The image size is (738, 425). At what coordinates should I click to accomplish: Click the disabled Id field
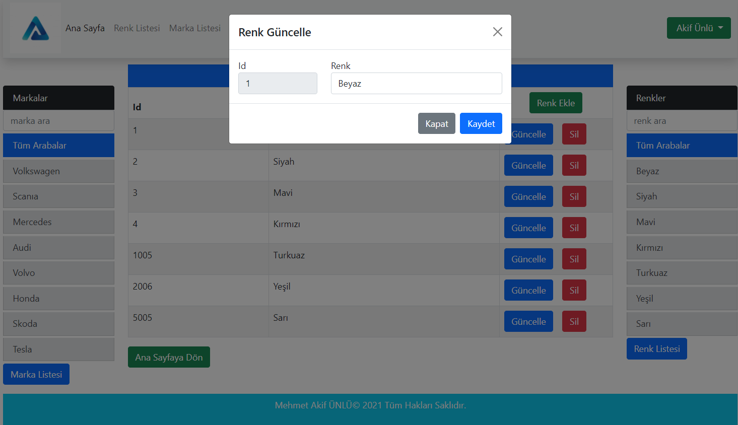tap(278, 84)
